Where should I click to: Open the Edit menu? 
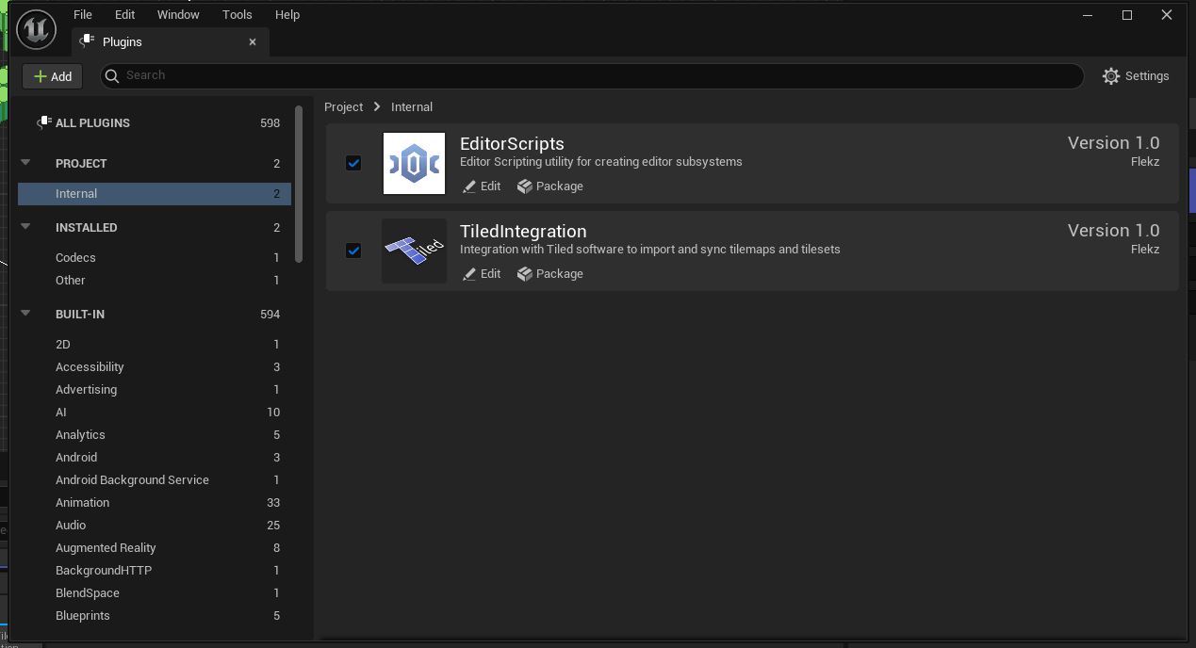[x=124, y=14]
